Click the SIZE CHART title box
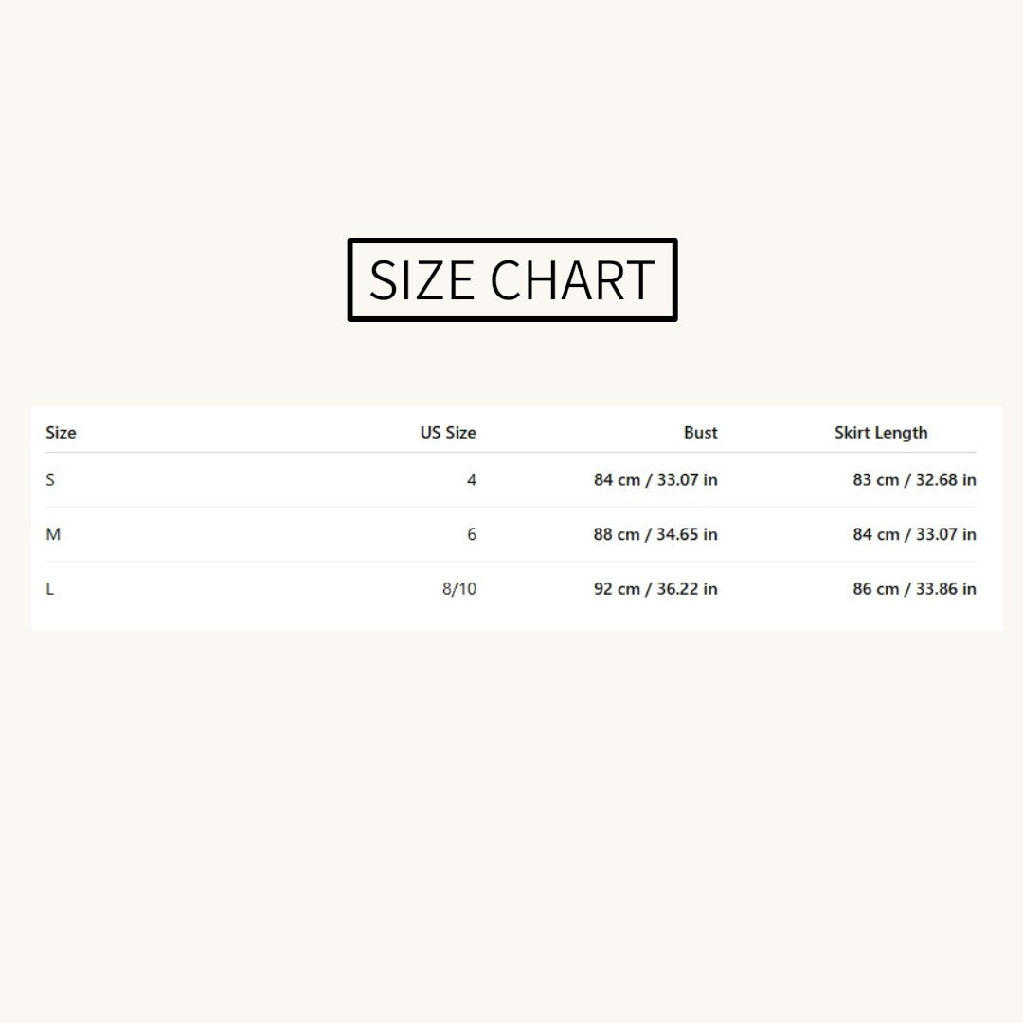 (x=512, y=279)
